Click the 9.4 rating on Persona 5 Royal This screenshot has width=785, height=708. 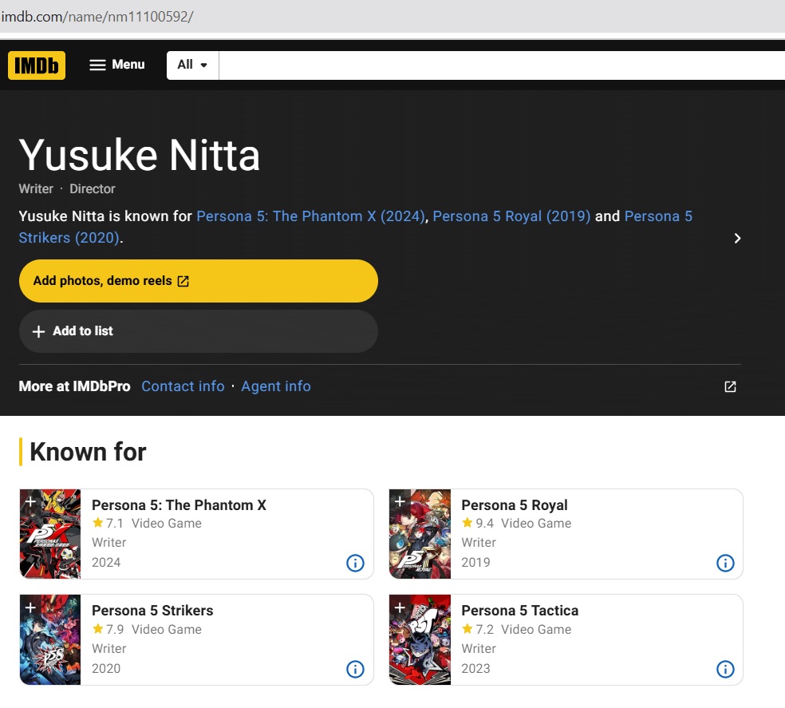[x=479, y=523]
